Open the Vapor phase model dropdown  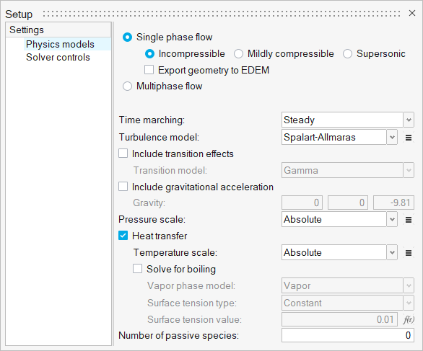point(348,286)
